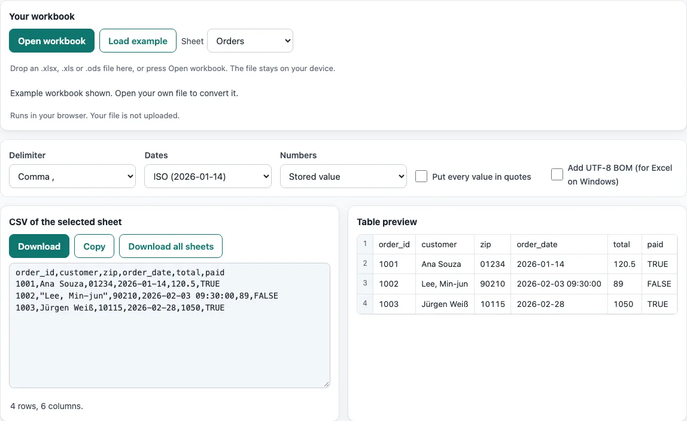Select the 120.5 total cell
This screenshot has width=687, height=421.
tap(624, 264)
